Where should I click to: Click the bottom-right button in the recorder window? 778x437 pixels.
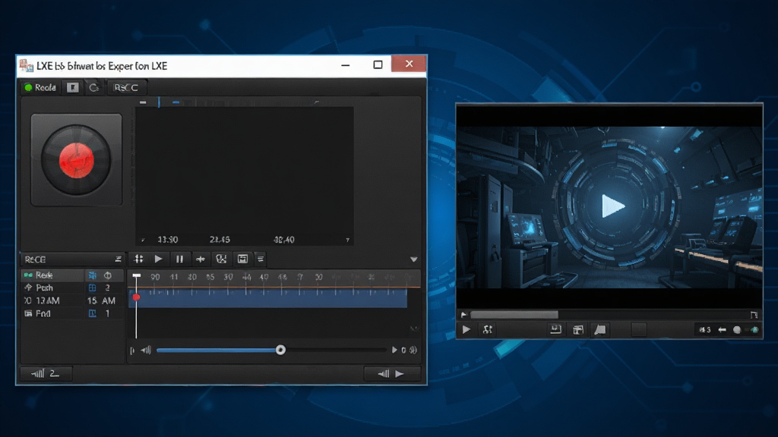tap(392, 373)
